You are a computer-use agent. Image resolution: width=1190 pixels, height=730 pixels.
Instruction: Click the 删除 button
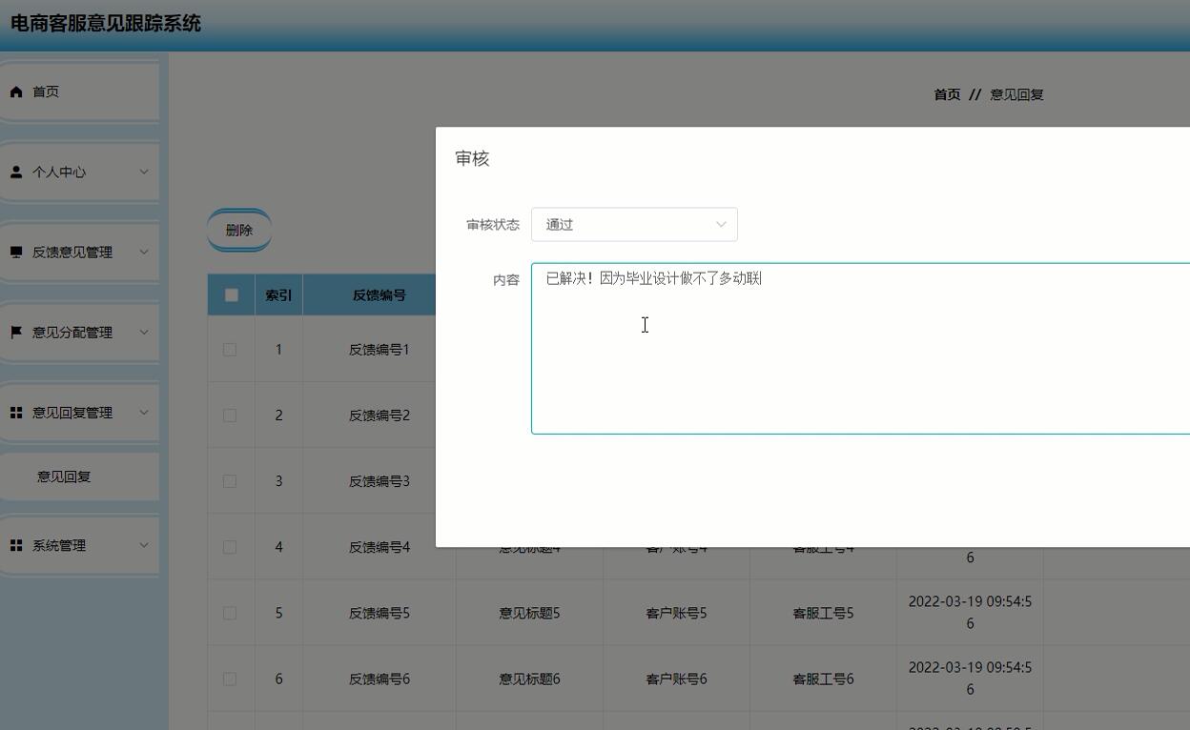[x=239, y=230]
